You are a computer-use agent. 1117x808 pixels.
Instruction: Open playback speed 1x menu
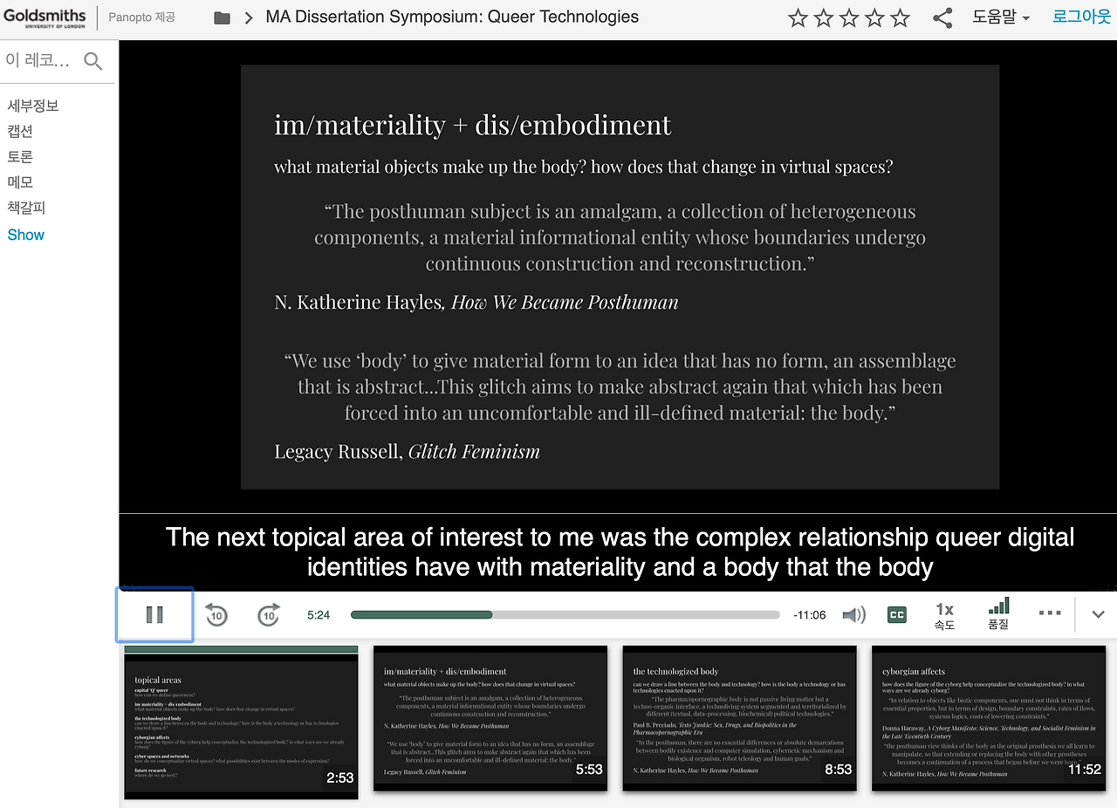[x=944, y=615]
